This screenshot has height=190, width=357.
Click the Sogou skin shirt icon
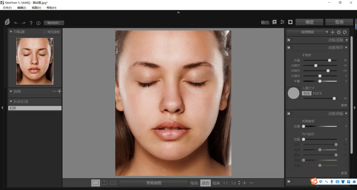click(343, 182)
